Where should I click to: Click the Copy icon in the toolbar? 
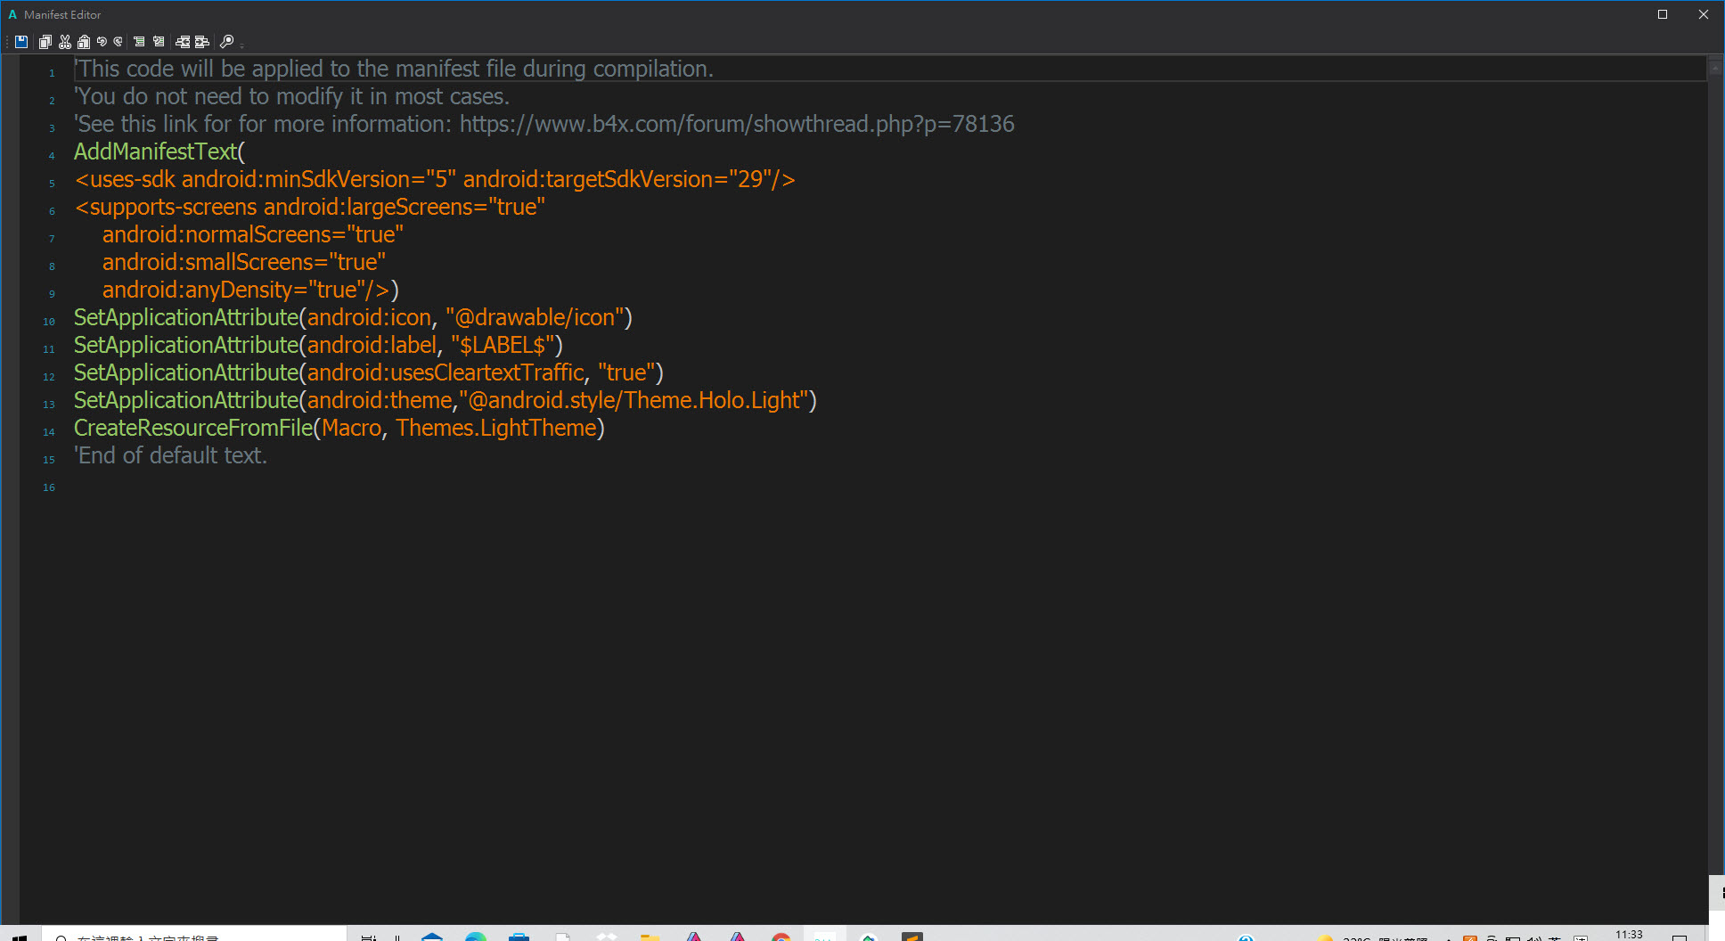coord(45,41)
